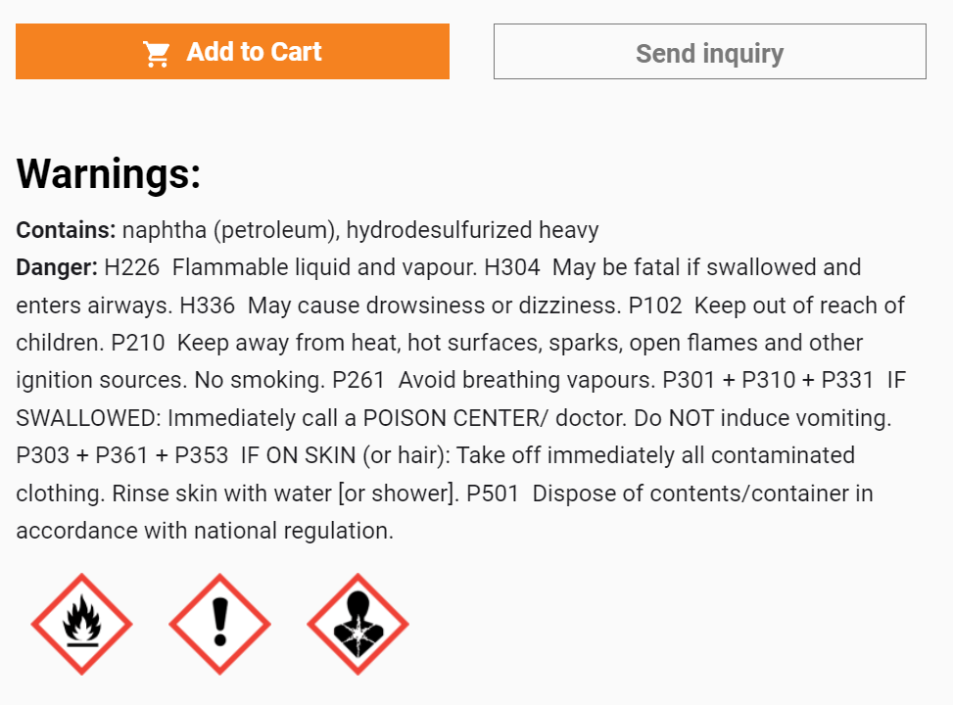The image size is (953, 705).
Task: Click the P261 precaution code
Action: 358,381
